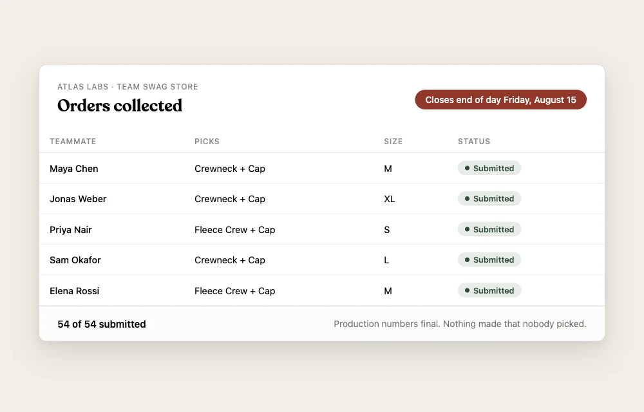The image size is (644, 412).
Task: Click Elena Rossi's Submitted status pill
Action: 489,290
